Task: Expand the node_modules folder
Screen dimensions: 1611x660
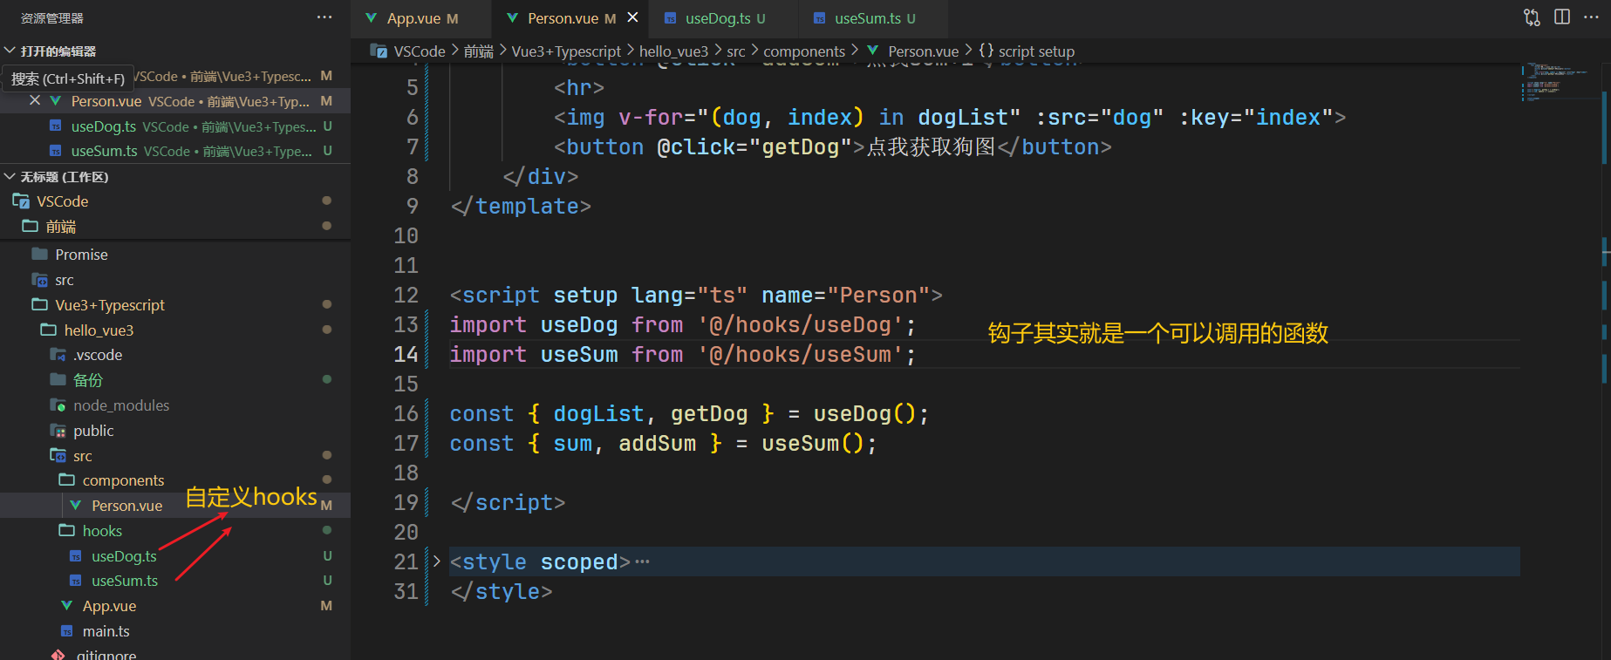Action: click(120, 405)
